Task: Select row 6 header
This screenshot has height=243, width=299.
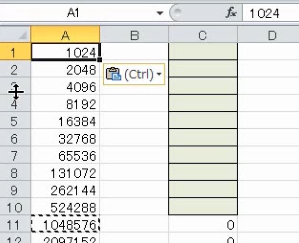Action: [15, 137]
